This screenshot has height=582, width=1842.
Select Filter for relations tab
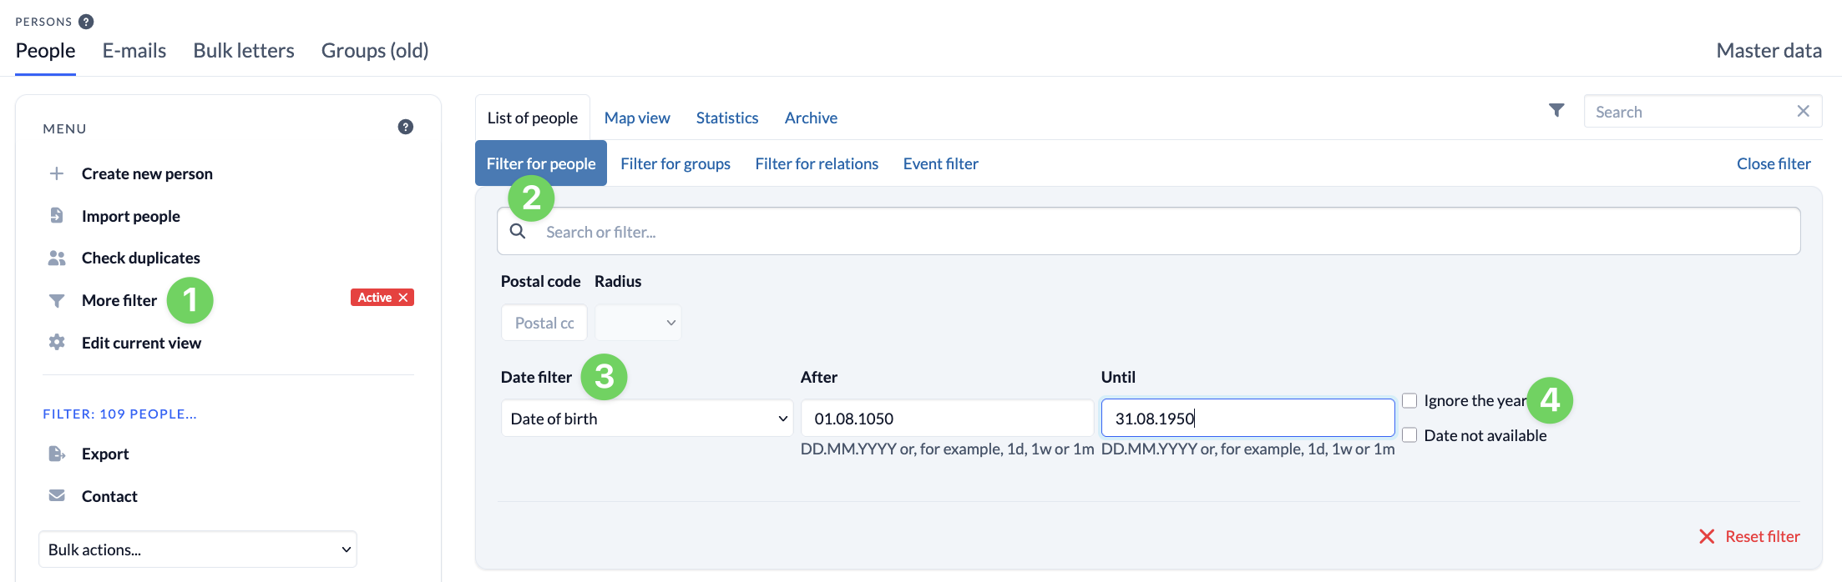click(x=817, y=163)
